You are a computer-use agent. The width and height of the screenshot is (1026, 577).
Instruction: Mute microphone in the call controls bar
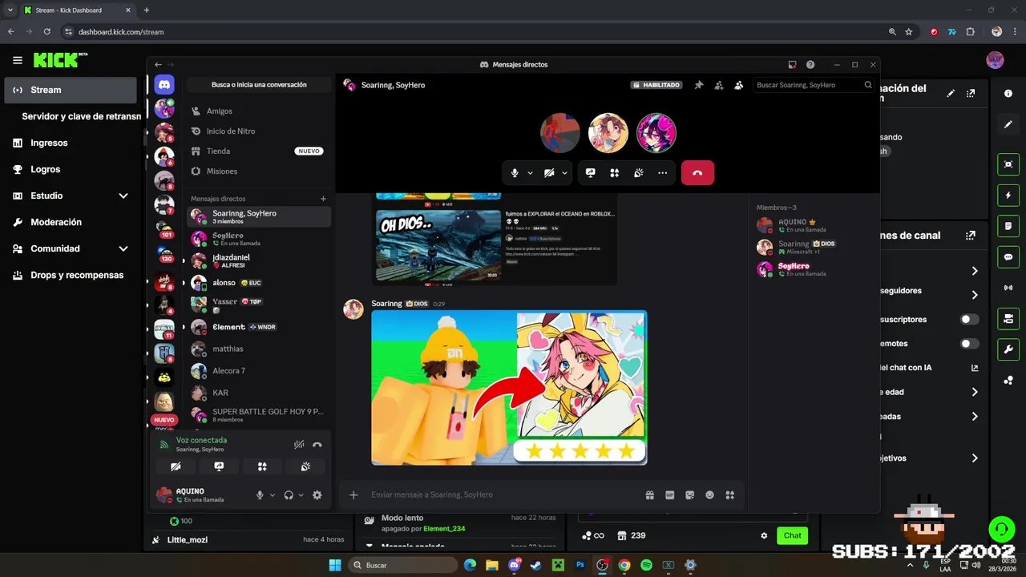[515, 172]
